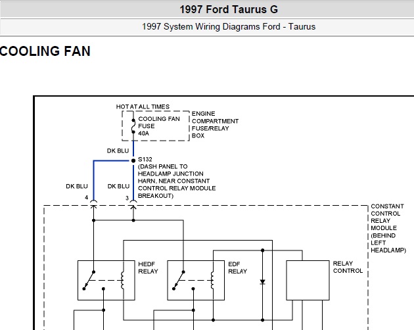The height and width of the screenshot is (330, 414).
Task: Click the 'DK BLU' label above pin 3
Action: tap(118, 186)
